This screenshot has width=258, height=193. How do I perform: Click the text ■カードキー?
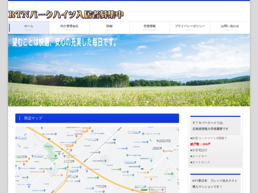point(199,156)
